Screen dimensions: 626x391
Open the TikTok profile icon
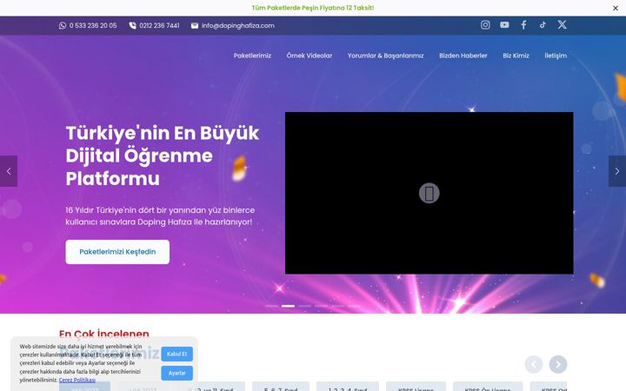pos(543,24)
